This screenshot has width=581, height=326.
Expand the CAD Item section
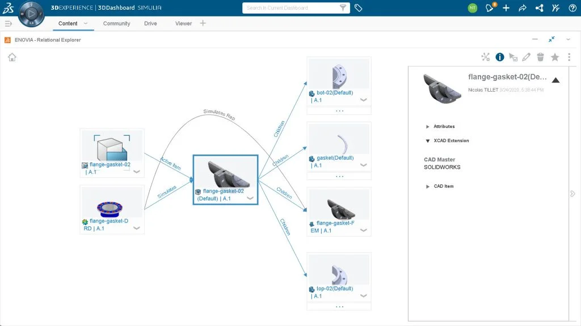point(428,186)
